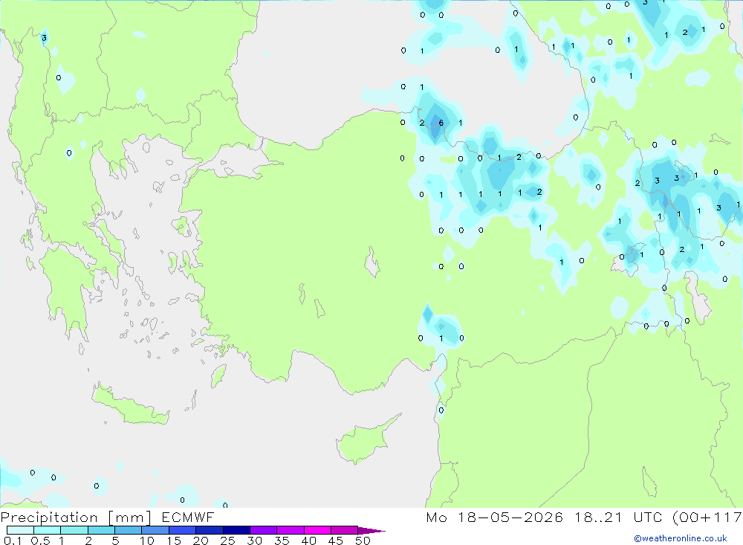Screen dimensions: 743x545
Task: Pick the 25–30 mm legend color box
Action: [x=236, y=530]
